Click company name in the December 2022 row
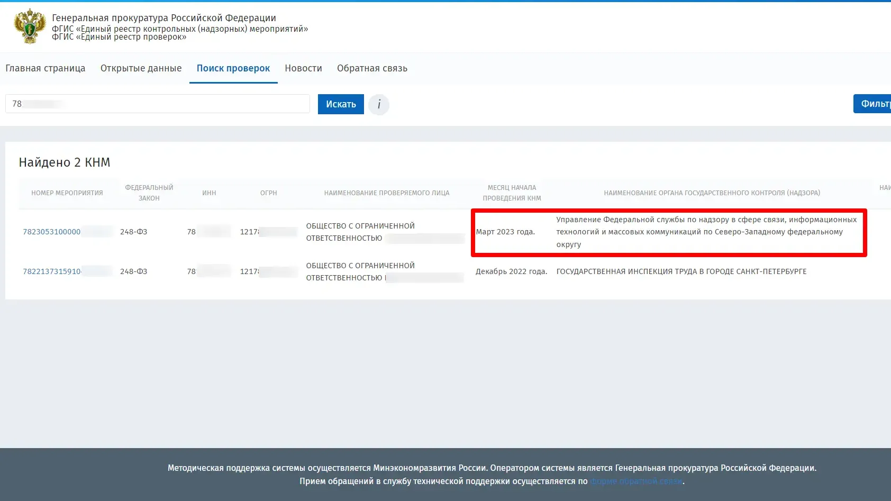The width and height of the screenshot is (891, 501). click(x=385, y=271)
